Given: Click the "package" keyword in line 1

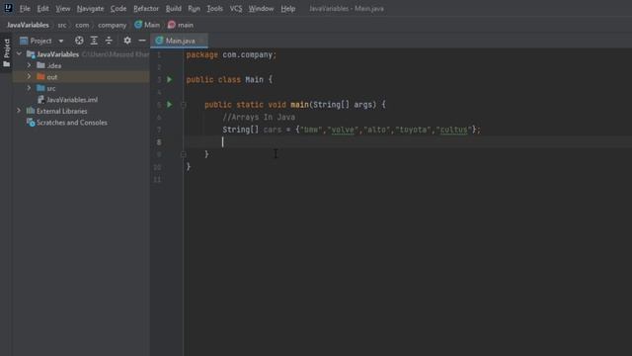Looking at the screenshot, I should coord(201,54).
